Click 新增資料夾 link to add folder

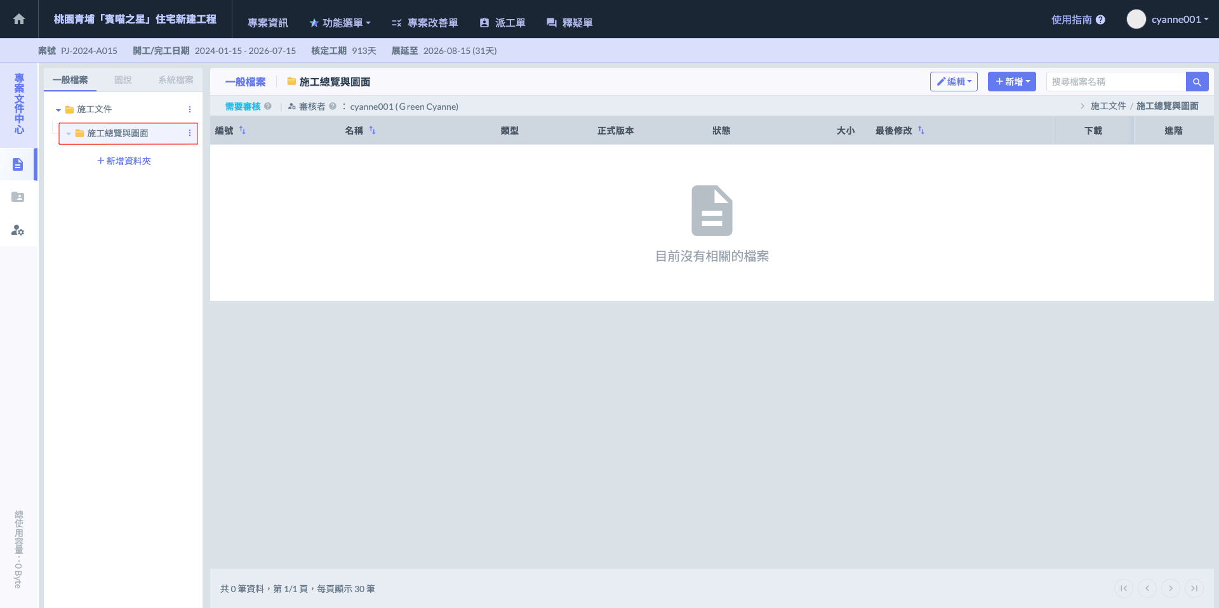124,161
